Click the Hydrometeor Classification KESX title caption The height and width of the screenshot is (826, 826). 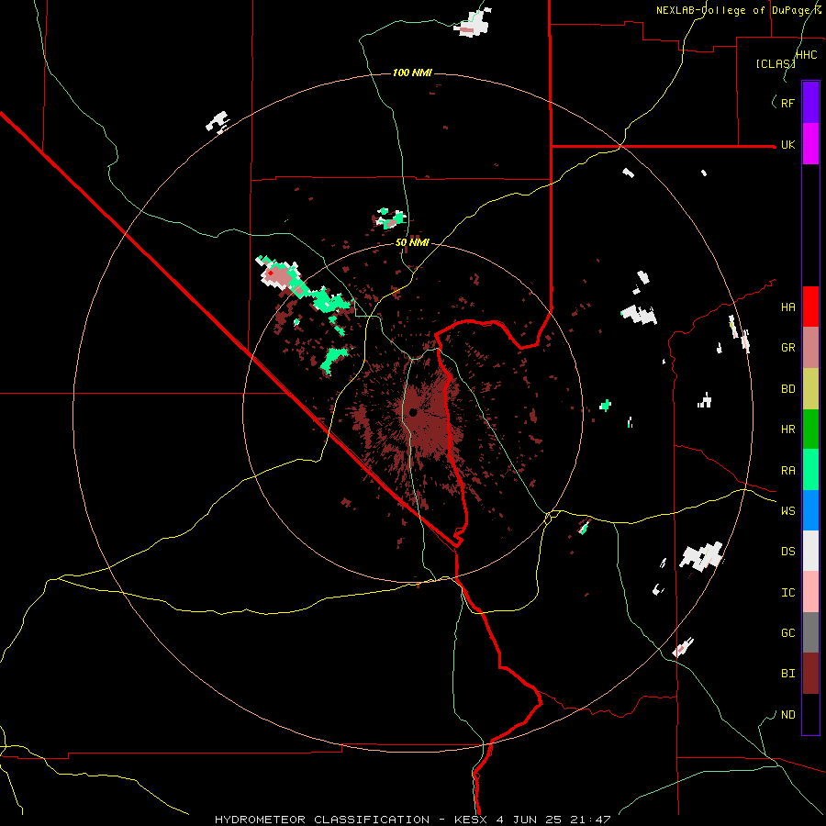[x=412, y=820]
